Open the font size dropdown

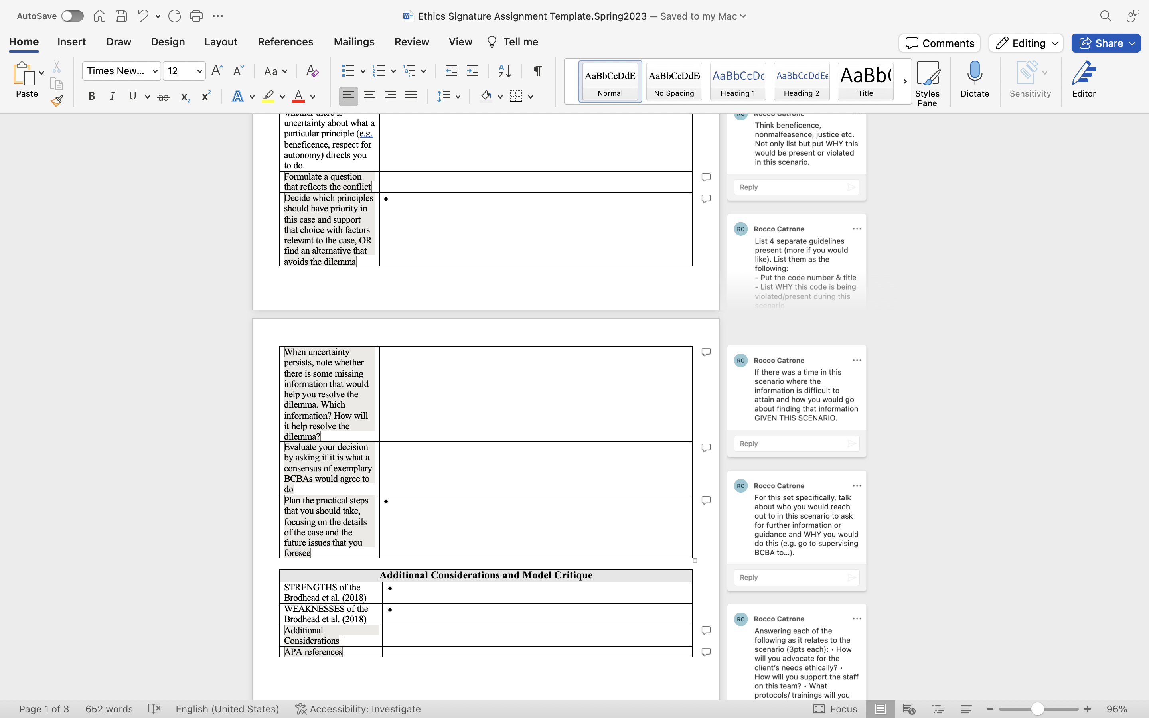click(199, 71)
